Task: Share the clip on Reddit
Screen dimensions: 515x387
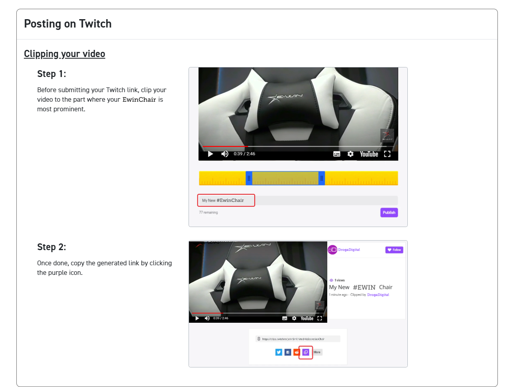Action: [x=297, y=352]
